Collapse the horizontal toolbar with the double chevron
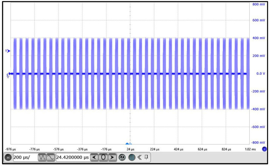The height and width of the screenshot is (167, 270). click(139, 157)
